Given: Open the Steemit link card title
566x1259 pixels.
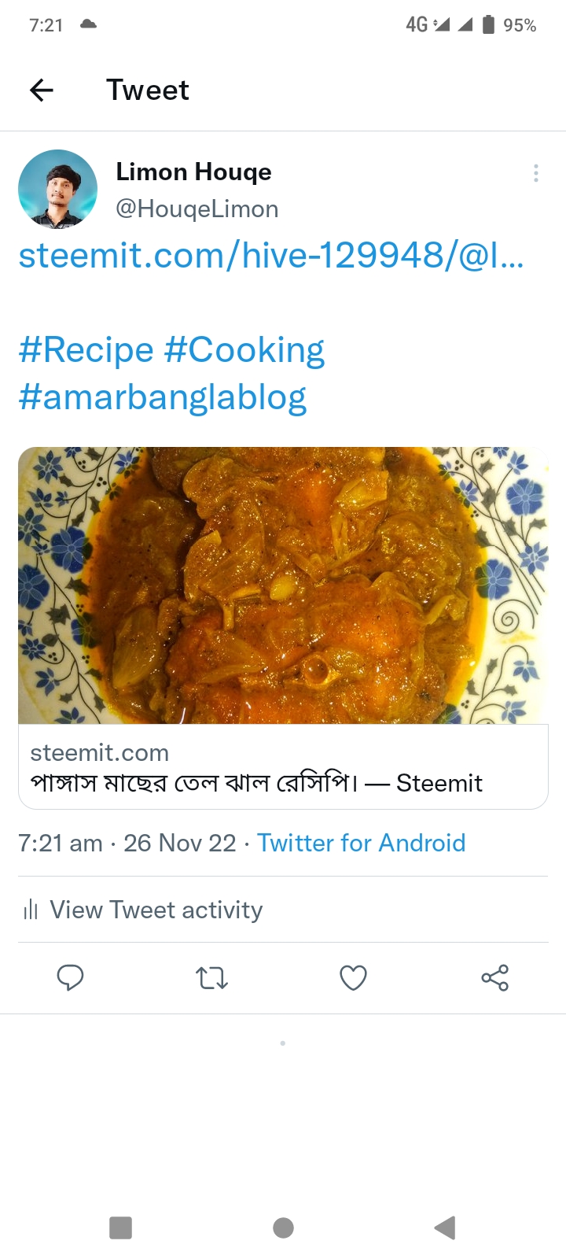Looking at the screenshot, I should 256,783.
